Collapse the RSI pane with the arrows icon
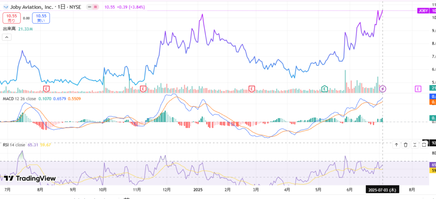Image resolution: width=436 pixels, height=199 pixels. [415, 145]
